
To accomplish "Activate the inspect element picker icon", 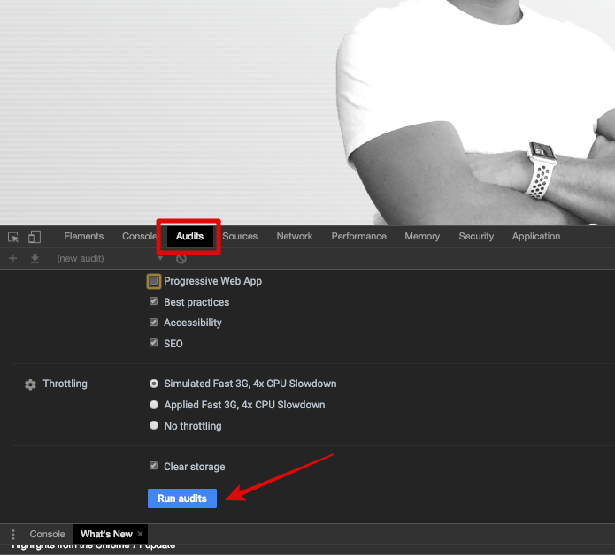I will point(13,237).
